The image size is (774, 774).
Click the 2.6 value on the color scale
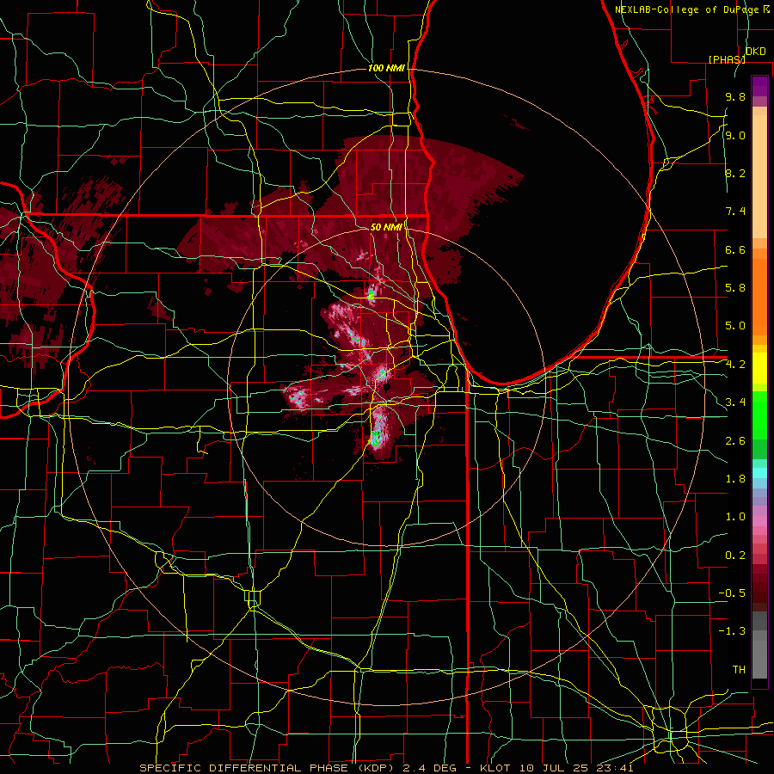tap(735, 441)
